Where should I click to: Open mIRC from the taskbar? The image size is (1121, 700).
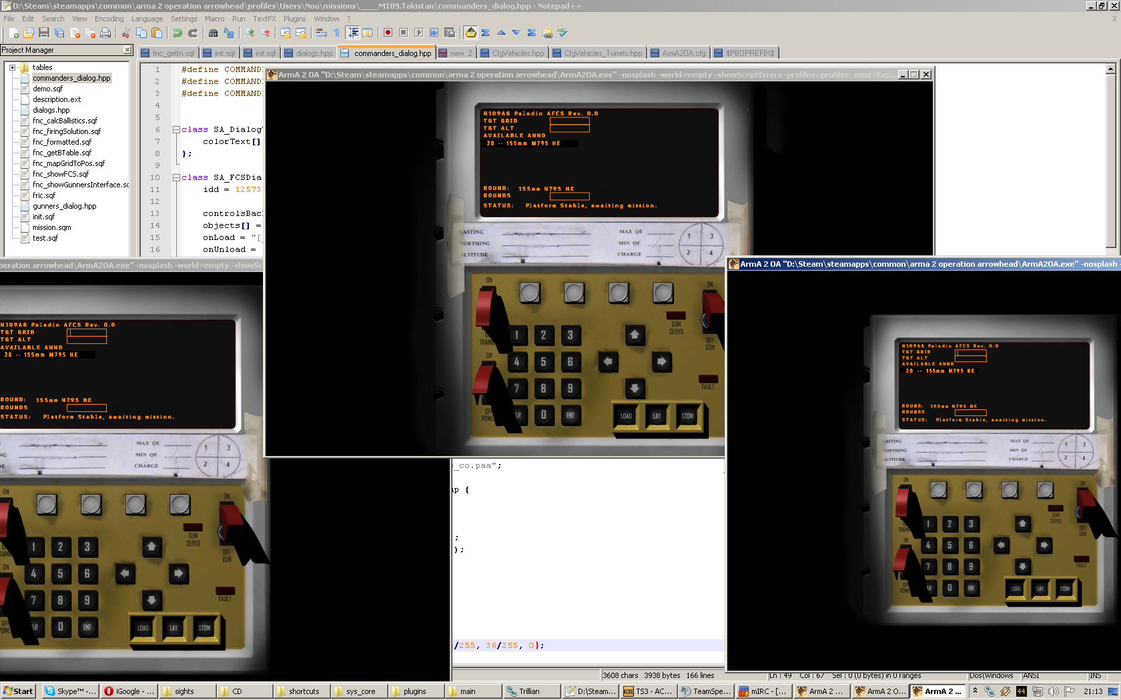[x=763, y=691]
